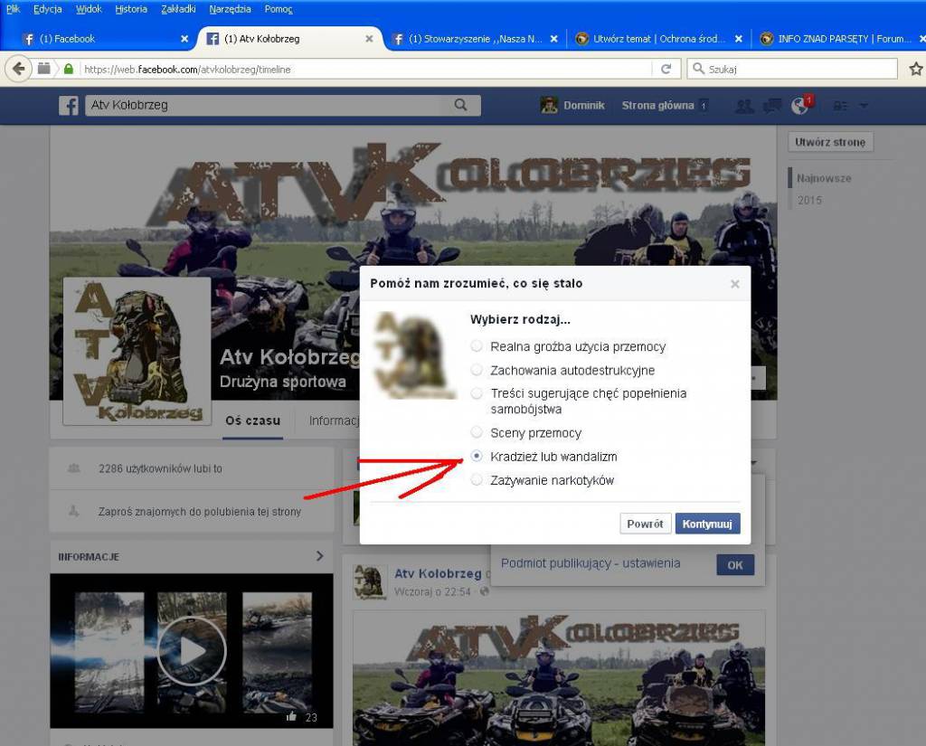This screenshot has height=746, width=926.
Task: Open the account menu dropdown arrow
Action: coord(864,106)
